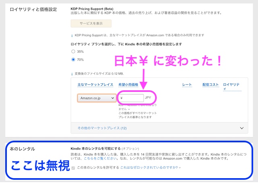
Task: Click the info icon beside file size text
Action: (x=72, y=74)
